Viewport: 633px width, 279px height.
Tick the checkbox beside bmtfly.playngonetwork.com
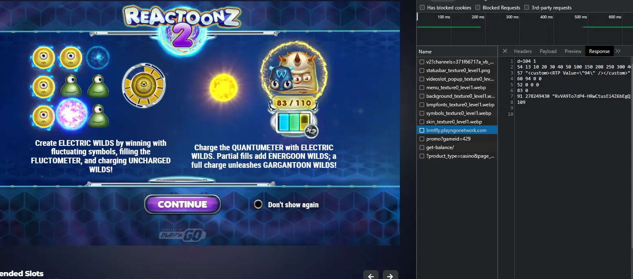[422, 130]
